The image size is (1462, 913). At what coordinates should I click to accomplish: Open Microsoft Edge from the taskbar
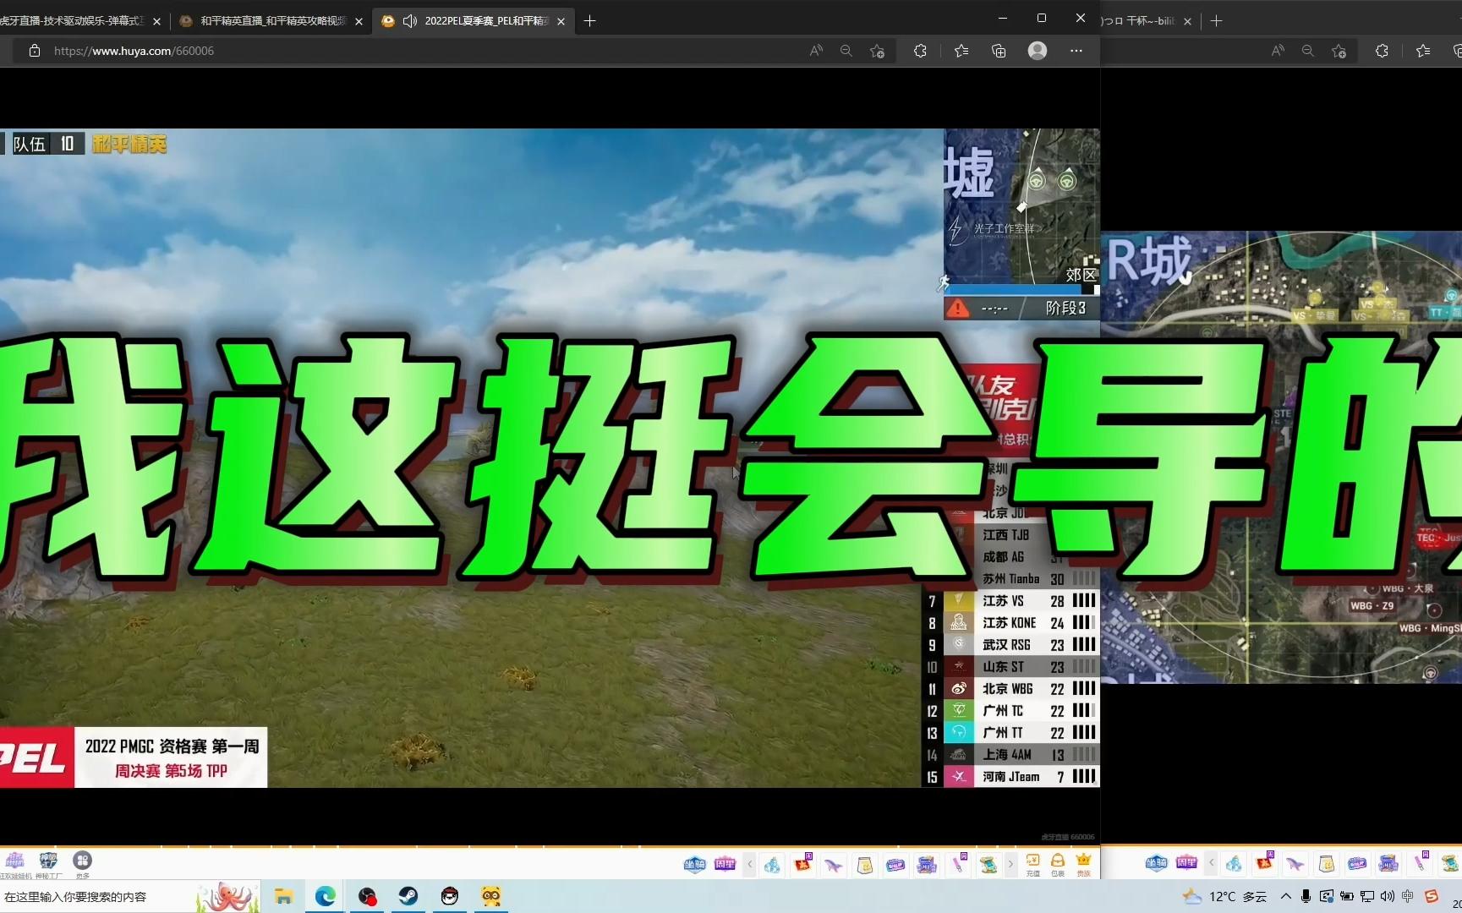325,897
